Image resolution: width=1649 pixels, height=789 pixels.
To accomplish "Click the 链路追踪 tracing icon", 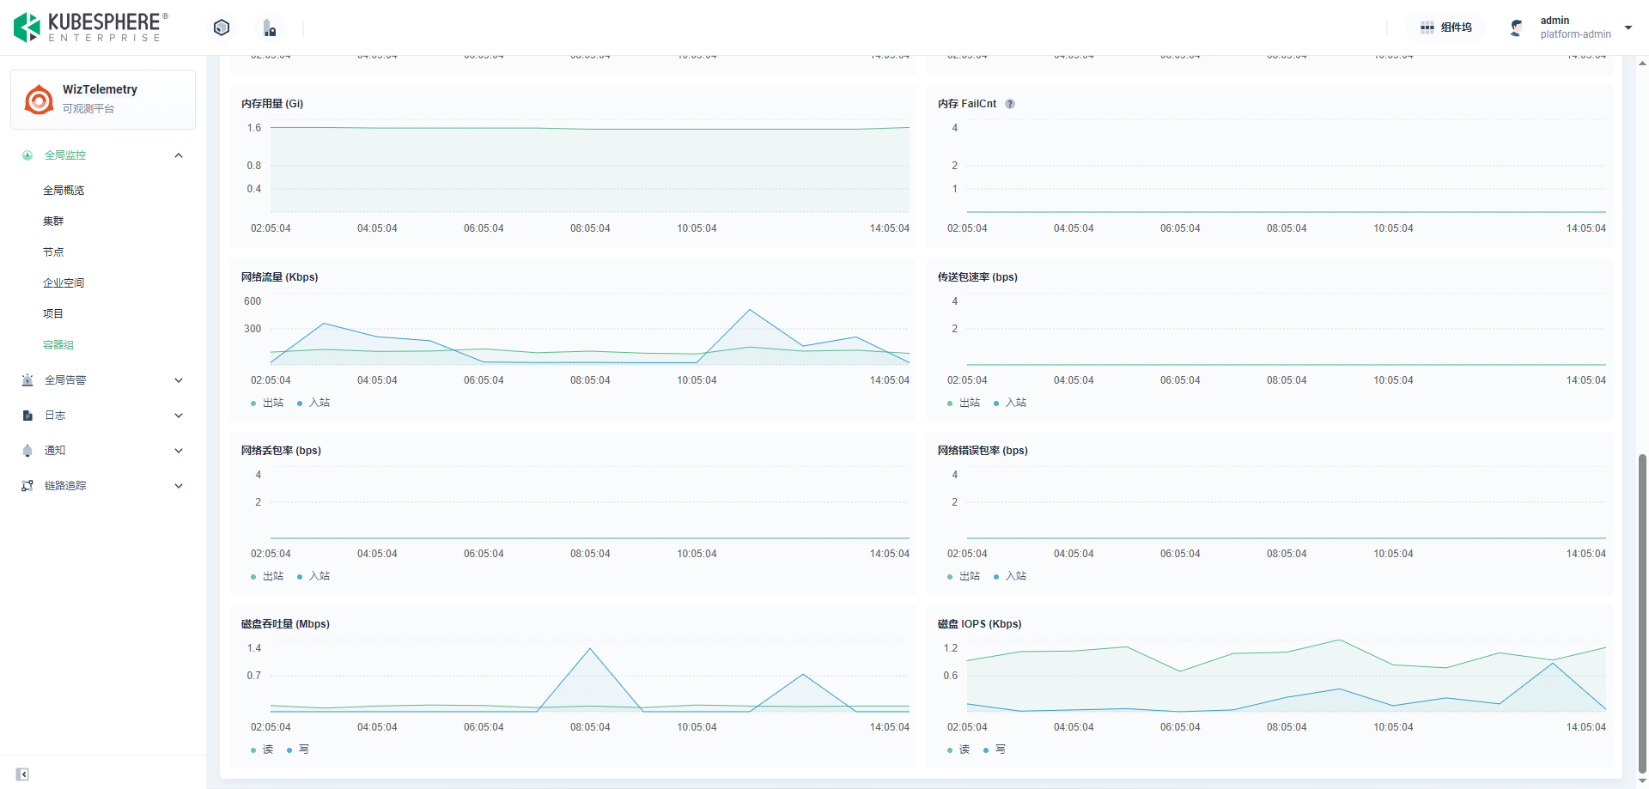I will pos(27,486).
